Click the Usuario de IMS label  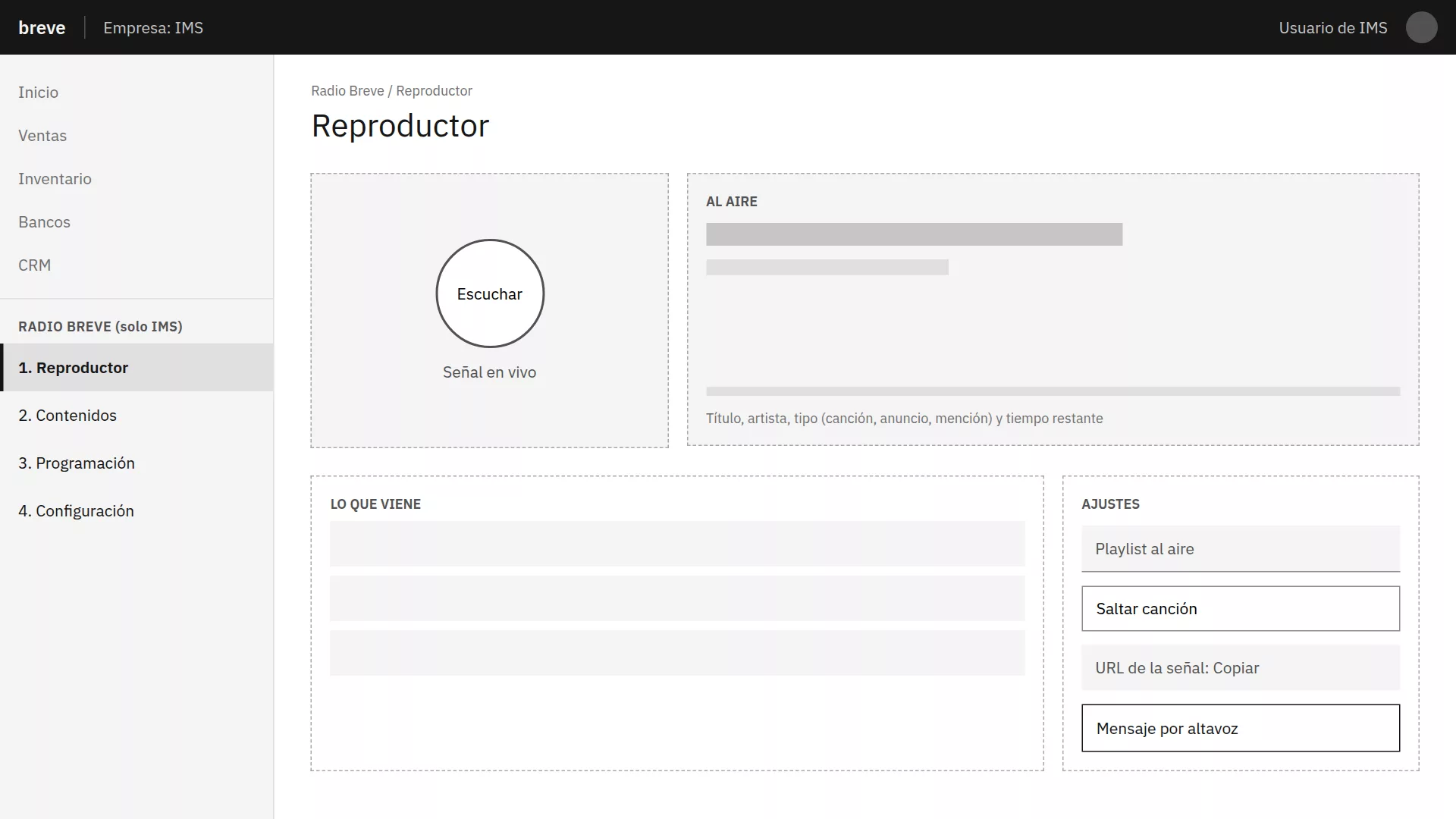tap(1332, 28)
